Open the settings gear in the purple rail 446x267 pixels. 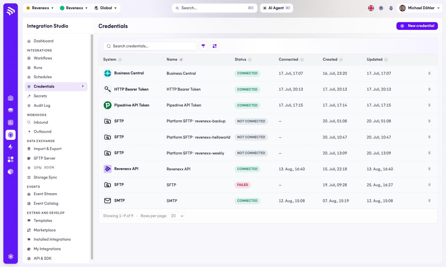tap(10, 257)
